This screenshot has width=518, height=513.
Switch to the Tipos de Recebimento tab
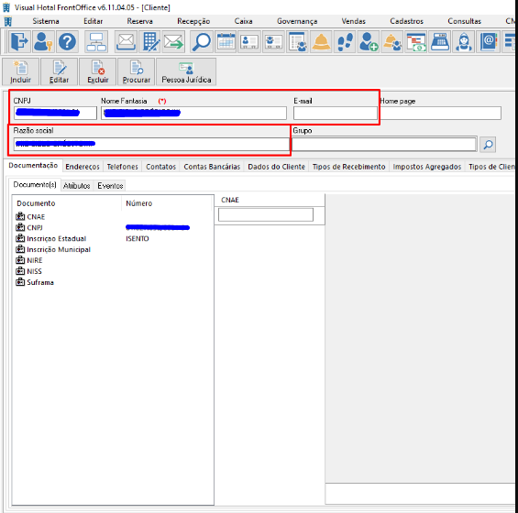(x=349, y=167)
